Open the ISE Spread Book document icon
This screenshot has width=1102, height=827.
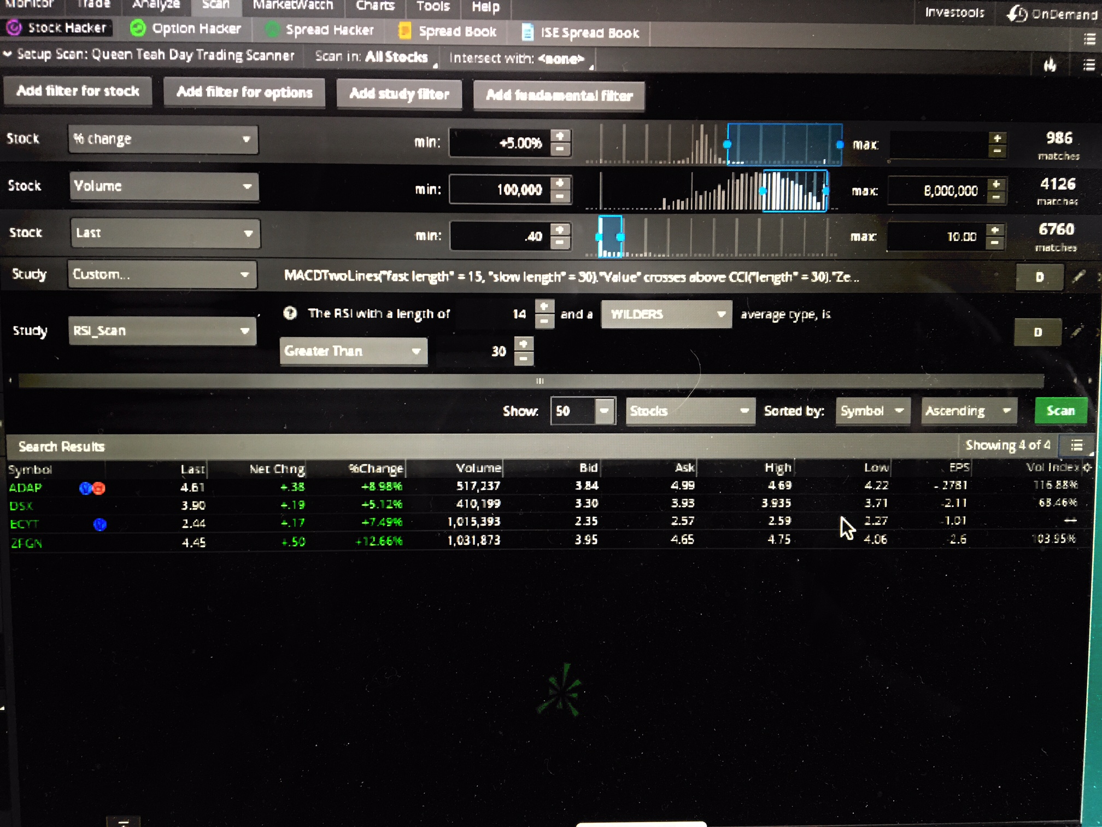point(527,33)
